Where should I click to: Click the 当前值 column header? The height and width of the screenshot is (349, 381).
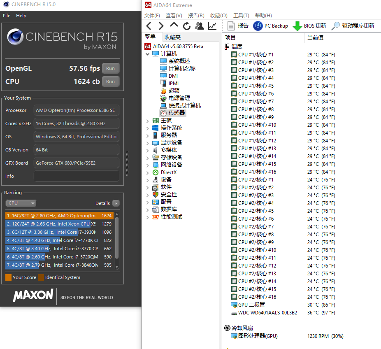pos(315,38)
